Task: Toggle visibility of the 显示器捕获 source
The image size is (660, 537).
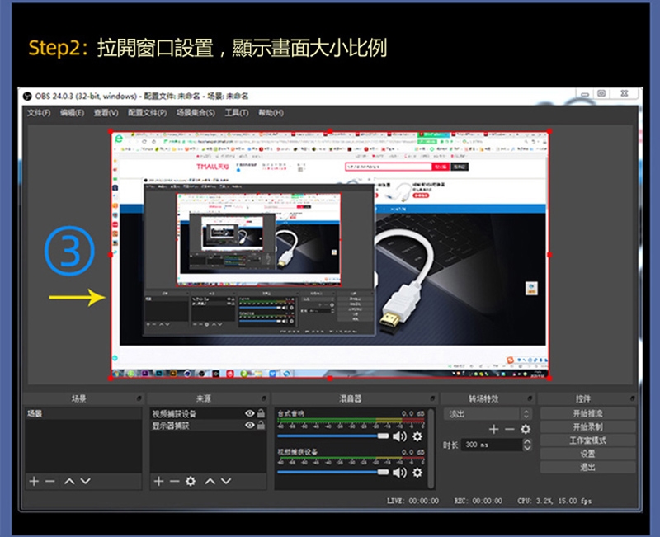Action: (250, 426)
